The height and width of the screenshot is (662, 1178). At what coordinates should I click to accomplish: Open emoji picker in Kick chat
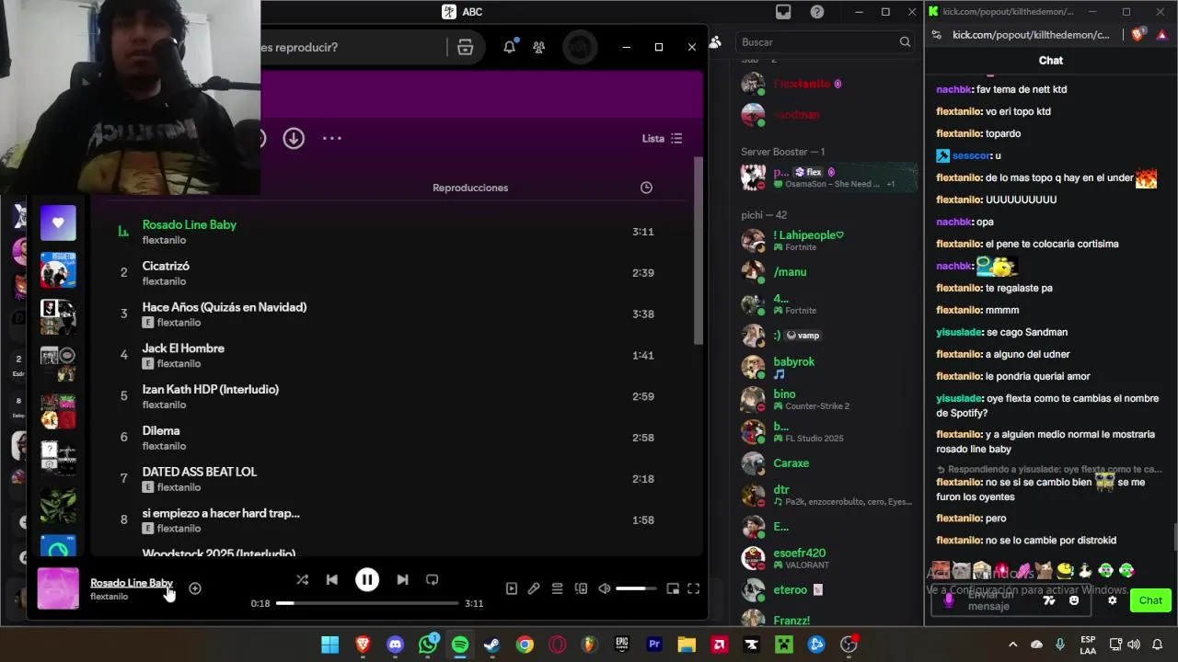(1073, 600)
